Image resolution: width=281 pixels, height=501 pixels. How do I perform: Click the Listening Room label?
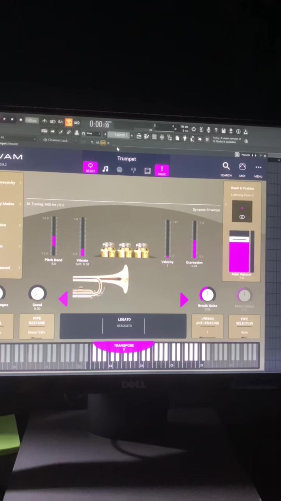pyautogui.click(x=242, y=195)
